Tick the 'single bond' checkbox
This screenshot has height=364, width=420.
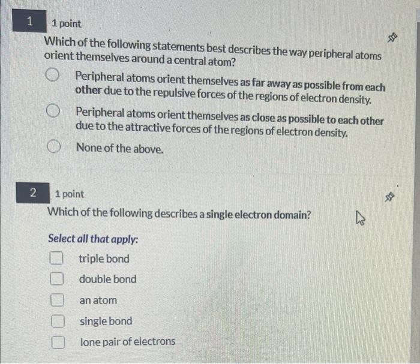click(58, 321)
